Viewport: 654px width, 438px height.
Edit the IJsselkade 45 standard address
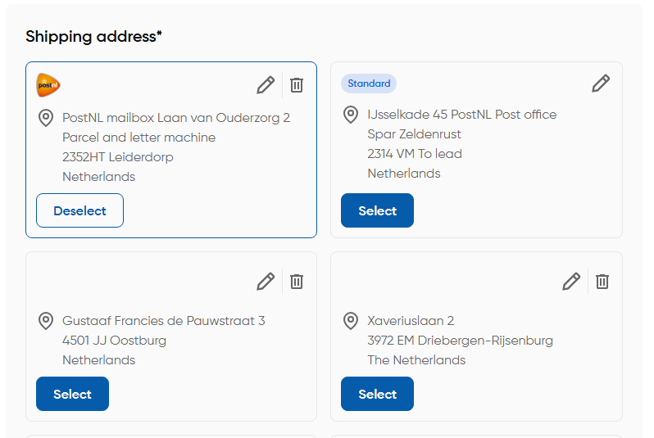pos(601,83)
